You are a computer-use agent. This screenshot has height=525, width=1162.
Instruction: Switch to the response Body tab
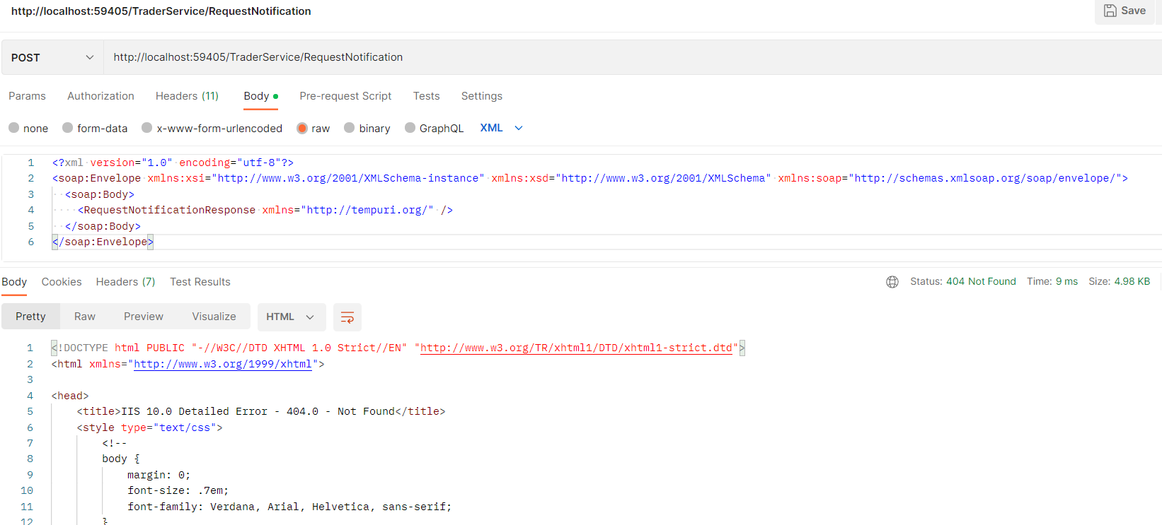click(x=14, y=282)
